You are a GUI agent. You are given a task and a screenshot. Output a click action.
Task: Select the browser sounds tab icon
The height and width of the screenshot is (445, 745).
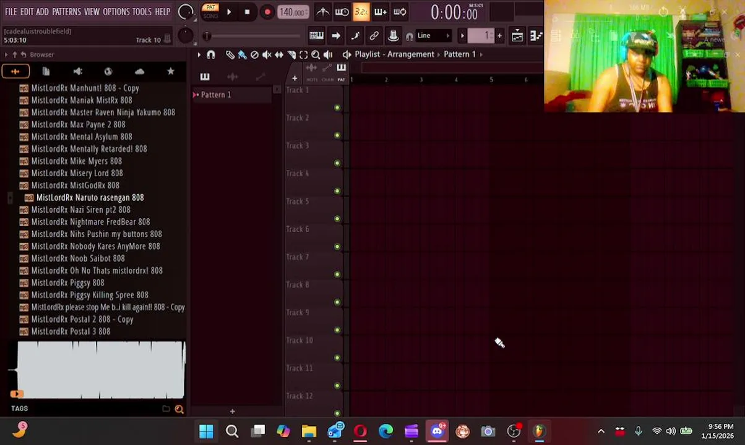click(x=15, y=72)
